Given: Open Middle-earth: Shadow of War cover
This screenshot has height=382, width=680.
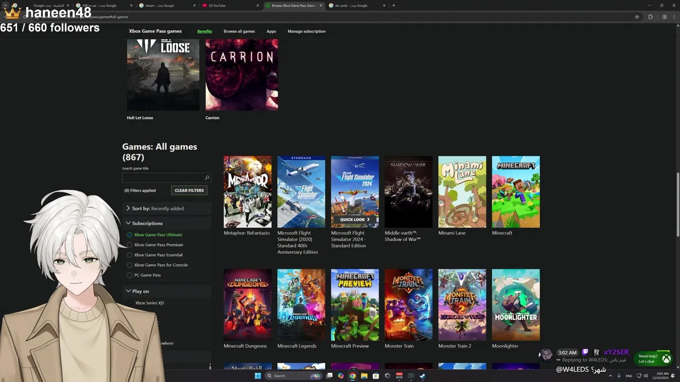Looking at the screenshot, I should [409, 192].
